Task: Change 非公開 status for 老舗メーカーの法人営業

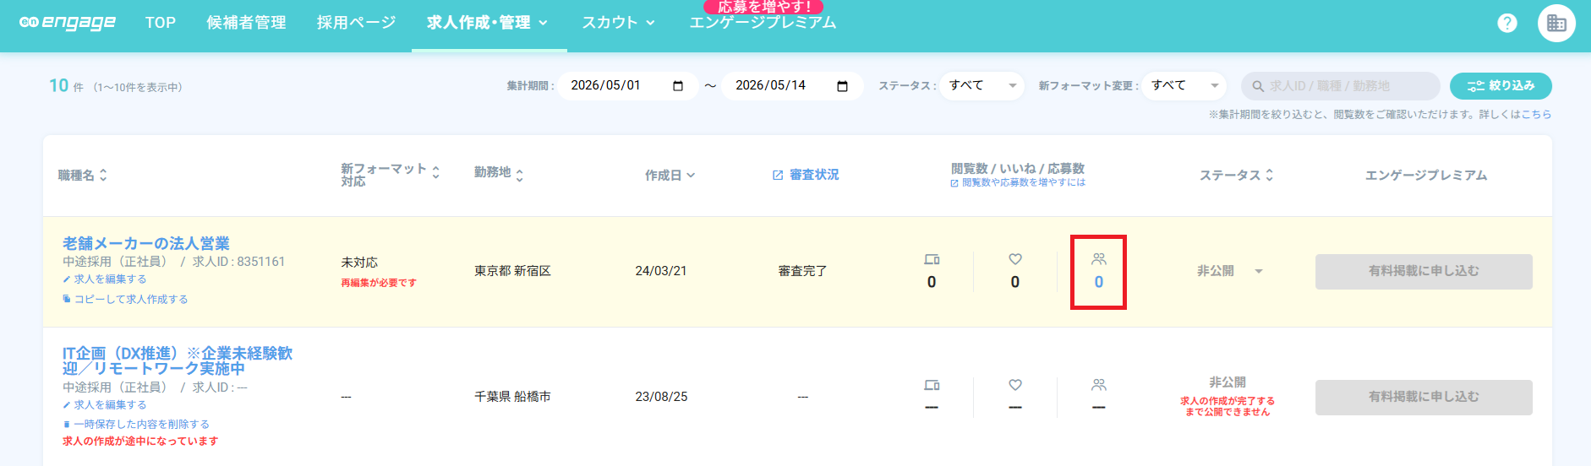Action: tap(1230, 271)
